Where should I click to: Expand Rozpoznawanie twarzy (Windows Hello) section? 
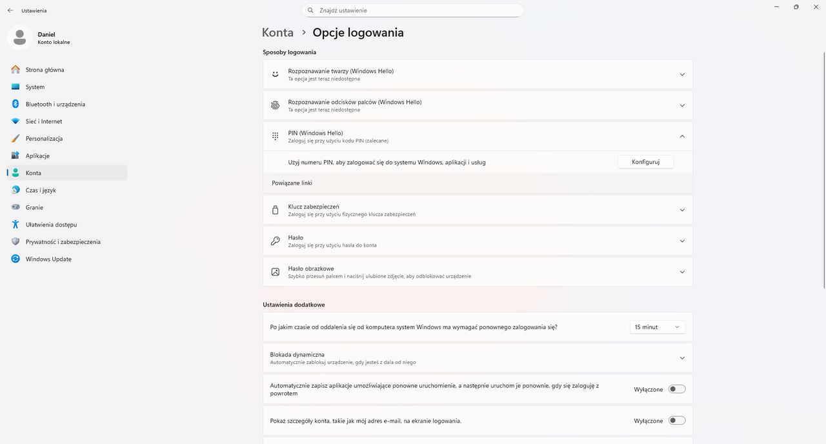(x=682, y=75)
